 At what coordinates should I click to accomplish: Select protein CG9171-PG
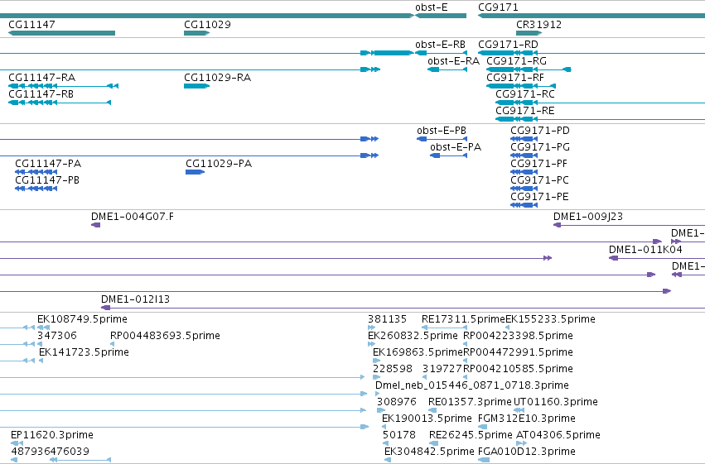[x=524, y=155]
